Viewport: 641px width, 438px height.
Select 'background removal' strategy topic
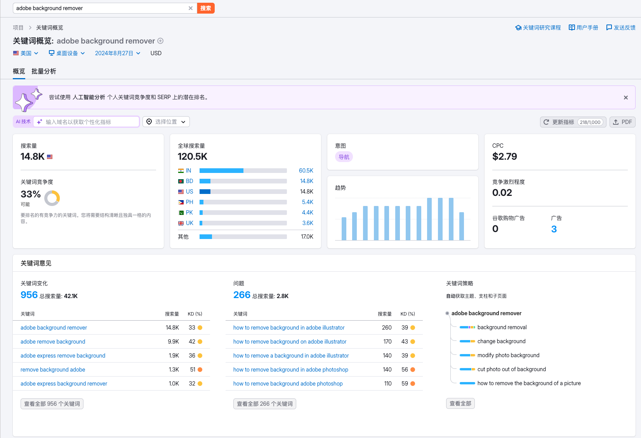[502, 327]
